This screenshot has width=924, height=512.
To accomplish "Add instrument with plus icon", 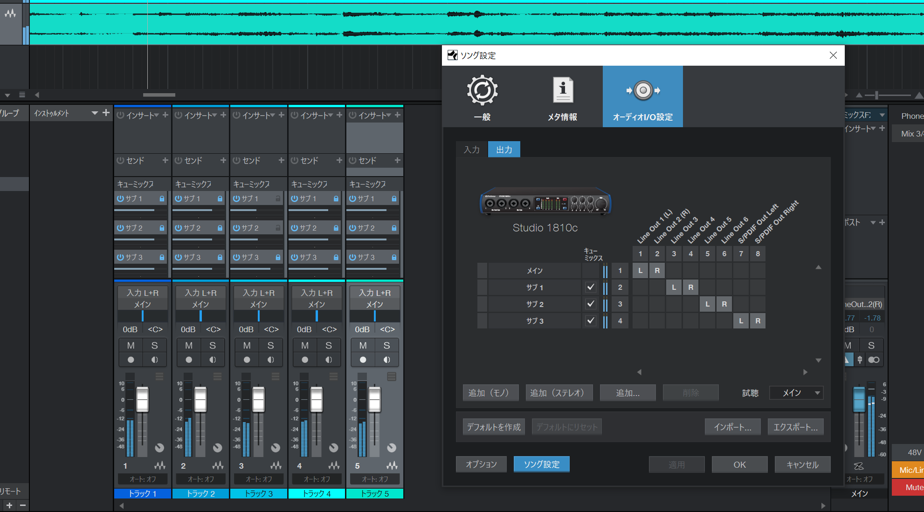I will point(106,113).
